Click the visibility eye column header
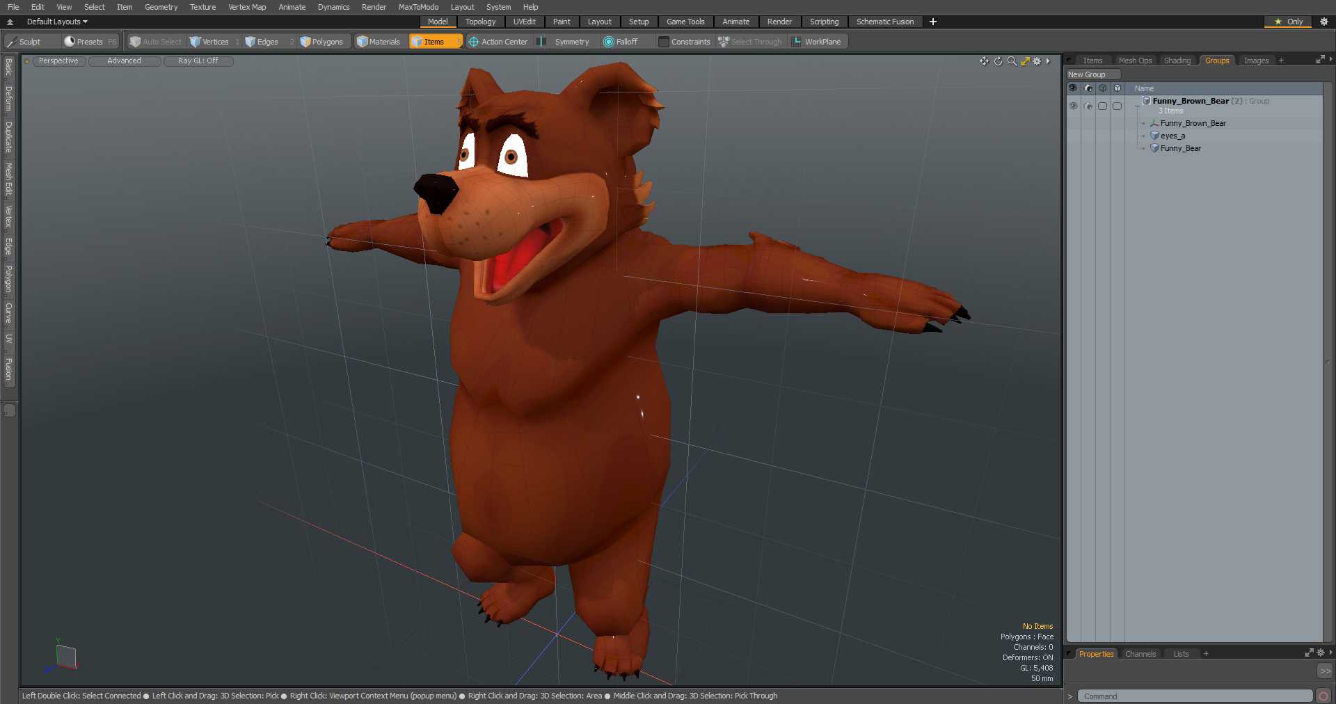 1072,88
